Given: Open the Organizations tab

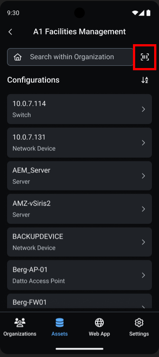Looking at the screenshot, I should pyautogui.click(x=20, y=327).
